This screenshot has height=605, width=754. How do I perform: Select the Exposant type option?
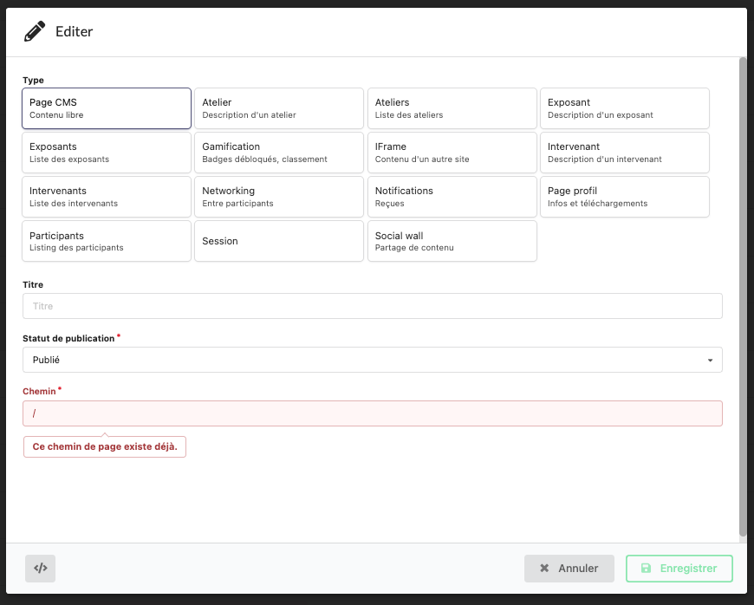click(624, 108)
